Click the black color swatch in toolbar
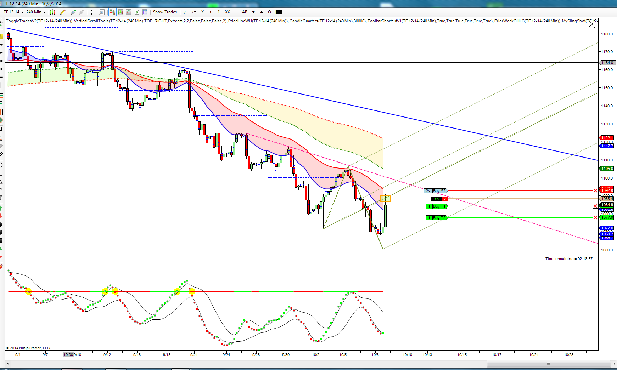Viewport: 617px width, 370px height. click(279, 12)
